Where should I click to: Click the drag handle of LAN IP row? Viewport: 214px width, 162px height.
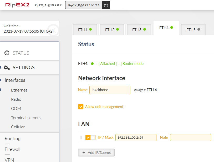pyautogui.click(x=81, y=138)
